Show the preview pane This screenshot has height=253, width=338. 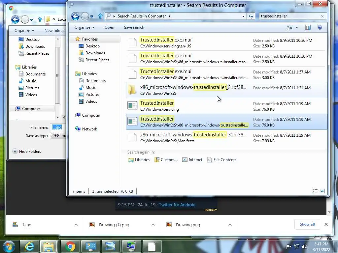308,27
